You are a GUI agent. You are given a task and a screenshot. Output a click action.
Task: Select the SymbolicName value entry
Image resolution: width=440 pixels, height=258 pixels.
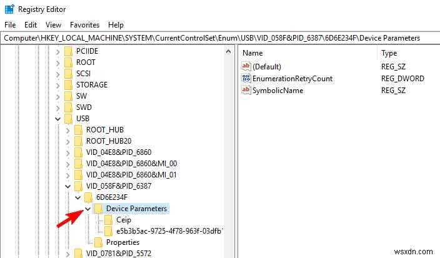point(277,91)
